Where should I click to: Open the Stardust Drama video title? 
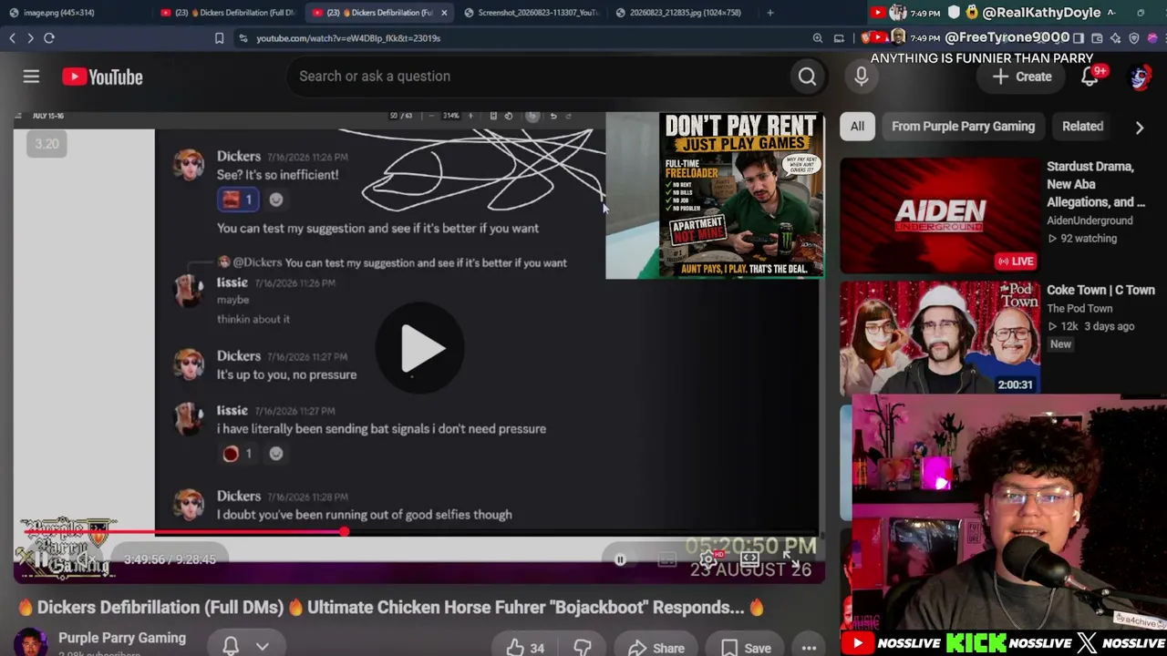(x=1096, y=184)
